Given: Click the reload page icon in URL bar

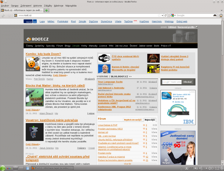Looking at the screenshot, I should click(166, 15).
